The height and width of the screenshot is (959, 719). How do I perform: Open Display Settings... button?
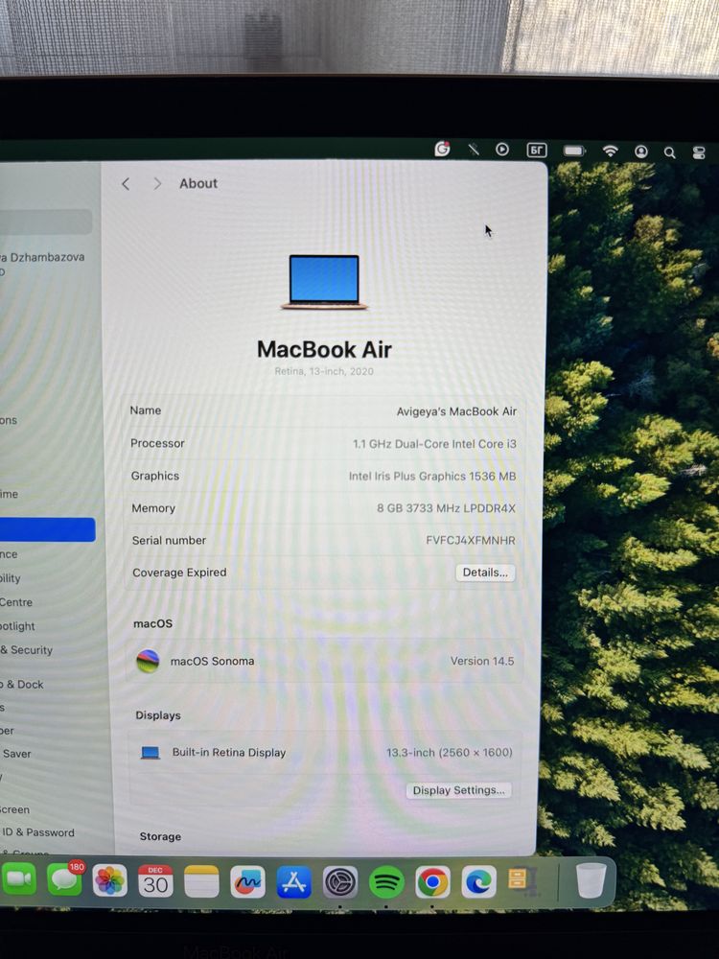pyautogui.click(x=458, y=790)
